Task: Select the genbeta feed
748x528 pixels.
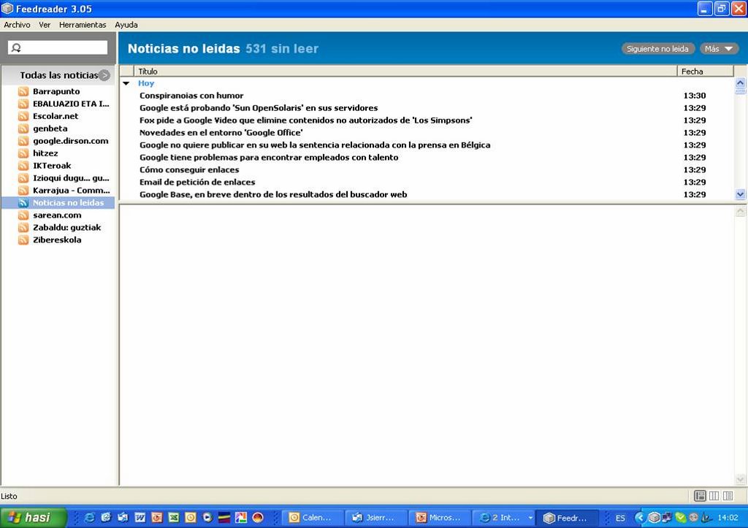Action: pyautogui.click(x=50, y=129)
